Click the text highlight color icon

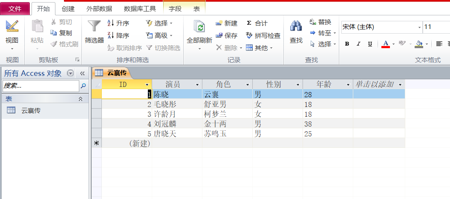pos(402,43)
